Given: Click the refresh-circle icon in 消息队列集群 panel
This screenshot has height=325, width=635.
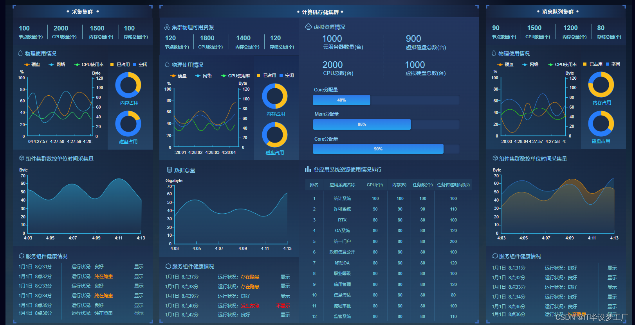Looking at the screenshot, I should click(495, 256).
